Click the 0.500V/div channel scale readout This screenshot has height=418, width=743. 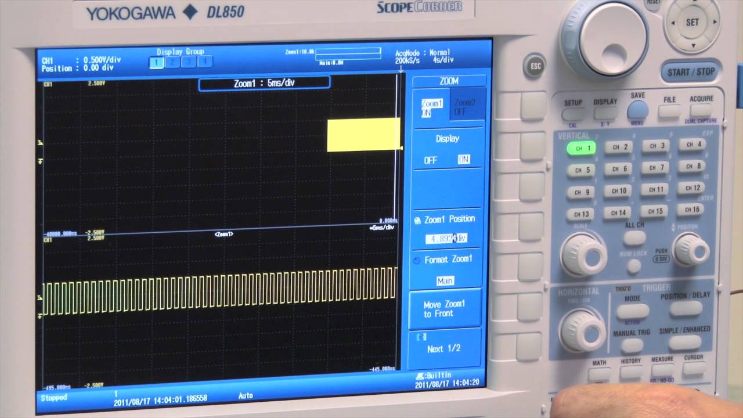click(102, 60)
